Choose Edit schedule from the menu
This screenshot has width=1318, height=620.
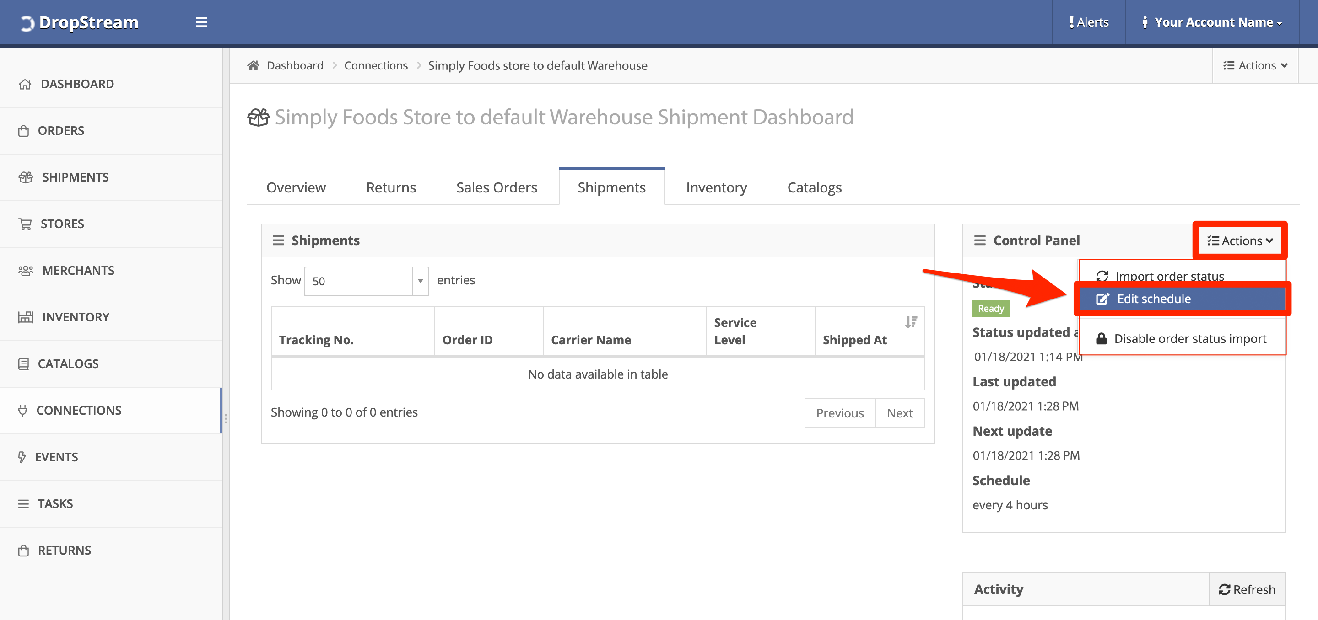[x=1183, y=299]
